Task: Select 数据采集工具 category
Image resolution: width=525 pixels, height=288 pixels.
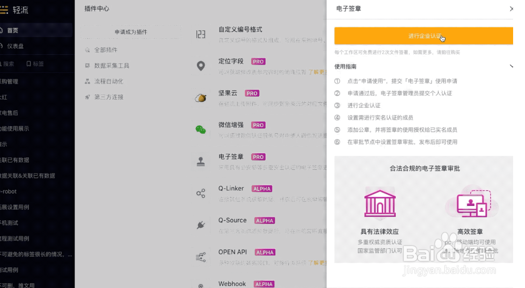Action: click(x=112, y=66)
